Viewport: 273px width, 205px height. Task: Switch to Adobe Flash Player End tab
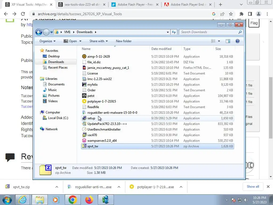(188, 5)
